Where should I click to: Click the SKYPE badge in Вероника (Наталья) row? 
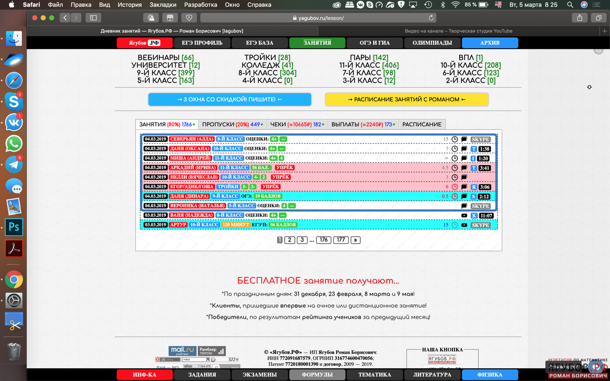point(480,206)
